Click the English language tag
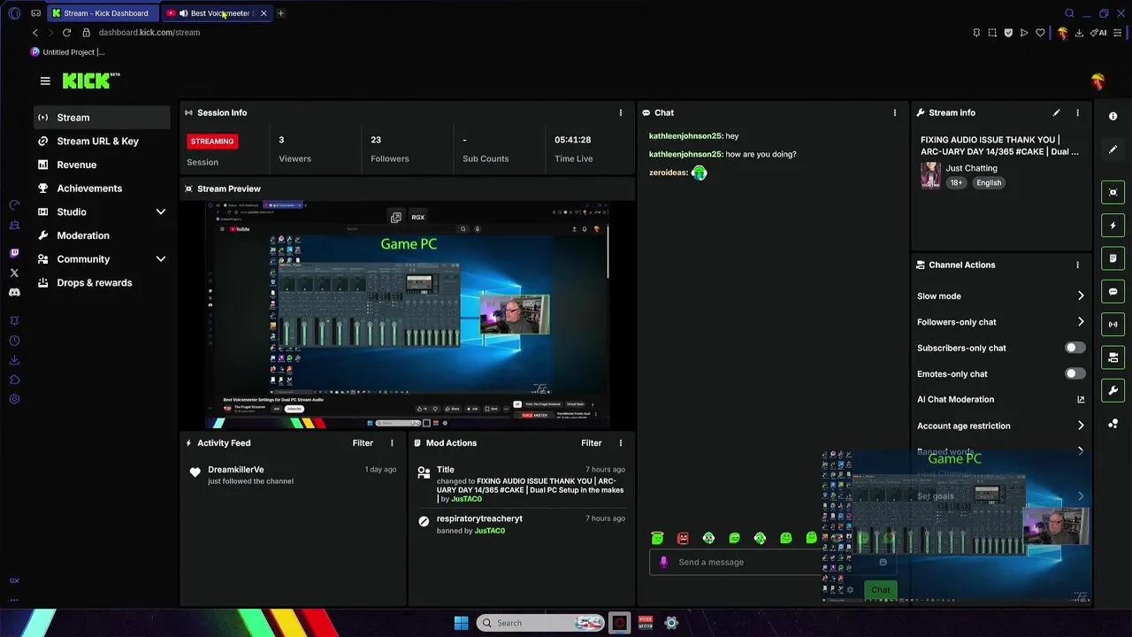1132x637 pixels. pyautogui.click(x=989, y=183)
